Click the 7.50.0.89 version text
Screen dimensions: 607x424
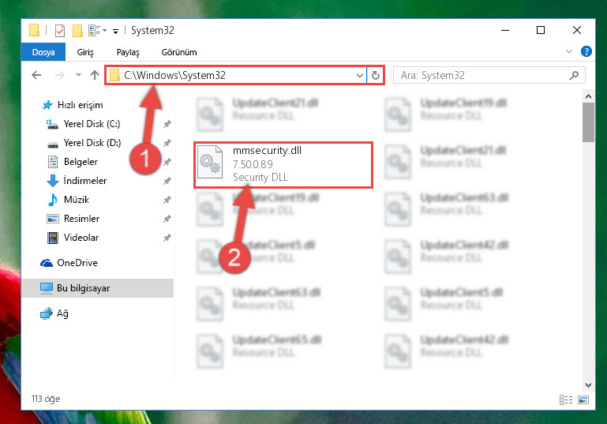(253, 164)
